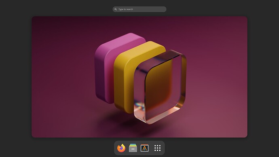Open the Files manager from the dash

133,148
